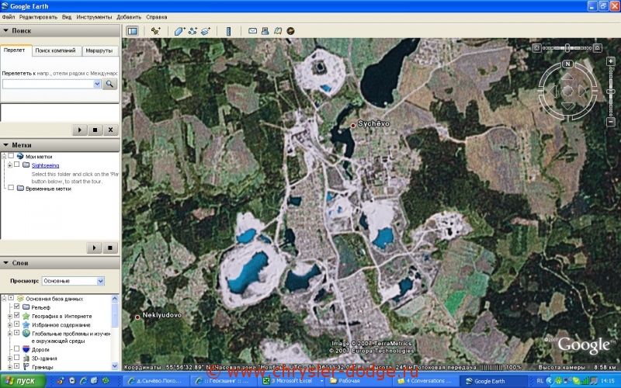Click the N north indicator on compass
This screenshot has width=621, height=388.
pos(567,64)
